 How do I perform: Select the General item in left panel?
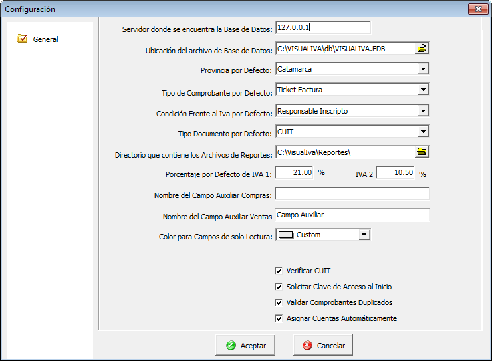45,39
